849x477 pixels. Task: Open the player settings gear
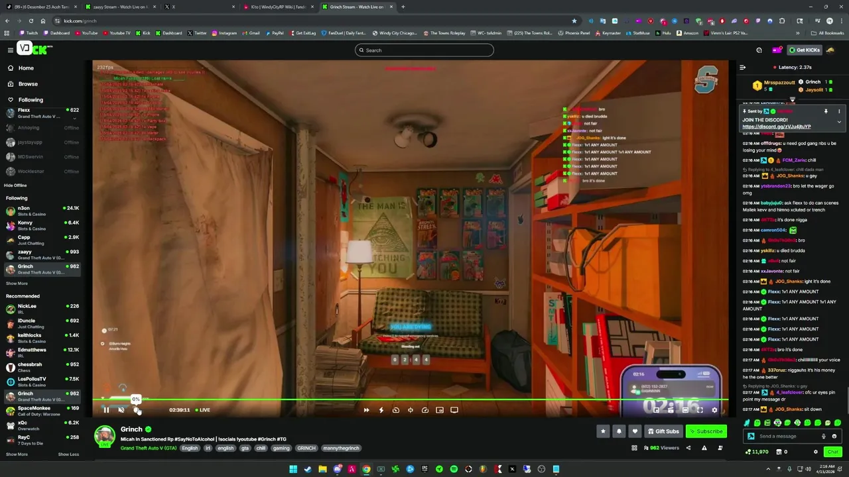point(714,410)
